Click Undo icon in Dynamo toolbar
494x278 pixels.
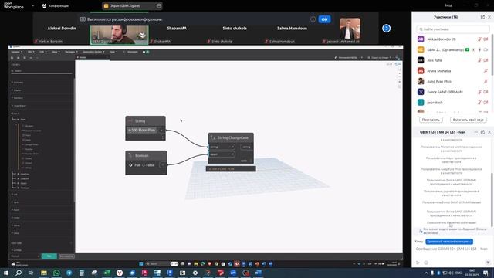pos(31,58)
